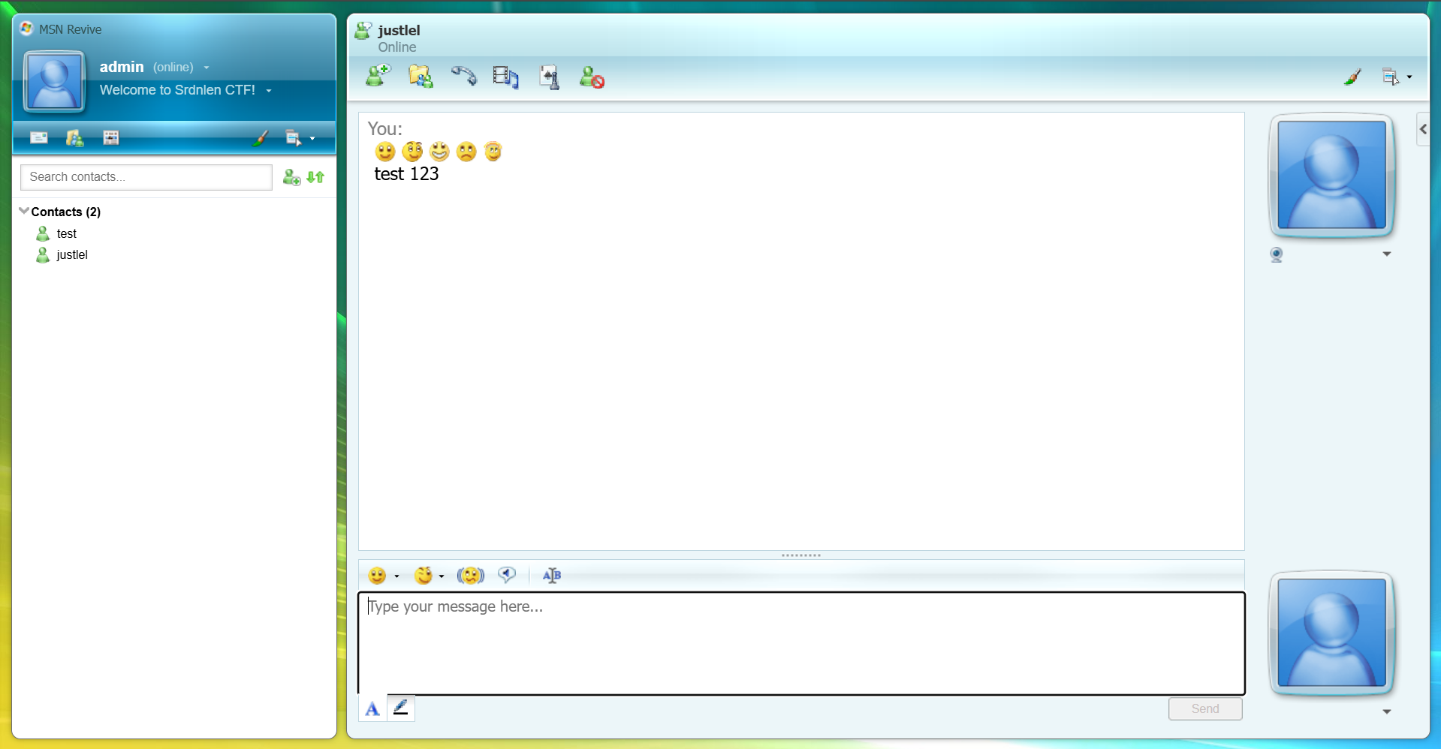This screenshot has height=749, width=1441.
Task: Open the e-mail inbox icon
Action: 39,137
